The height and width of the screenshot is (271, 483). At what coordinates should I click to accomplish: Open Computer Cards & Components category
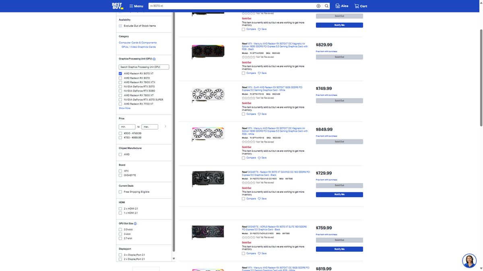click(138, 43)
